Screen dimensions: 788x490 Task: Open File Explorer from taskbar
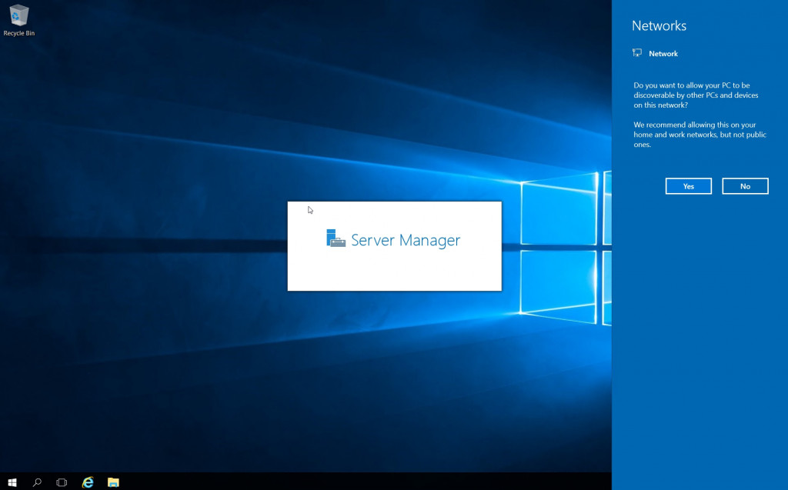click(114, 482)
